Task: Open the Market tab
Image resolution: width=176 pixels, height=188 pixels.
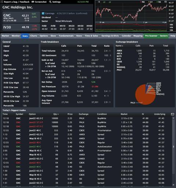Action: (5, 36)
